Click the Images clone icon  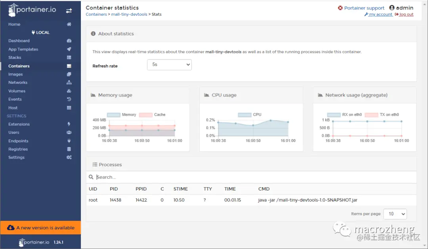(69, 74)
